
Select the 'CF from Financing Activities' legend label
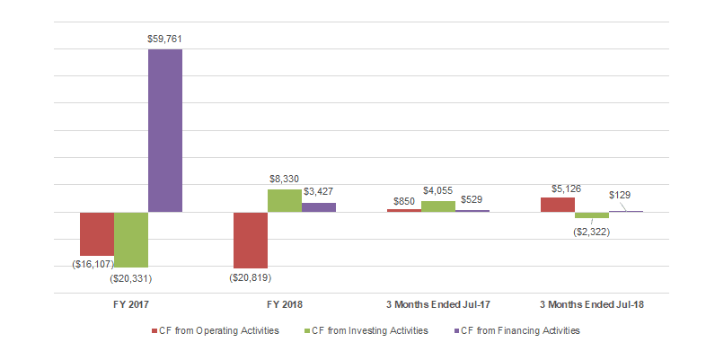coord(520,331)
